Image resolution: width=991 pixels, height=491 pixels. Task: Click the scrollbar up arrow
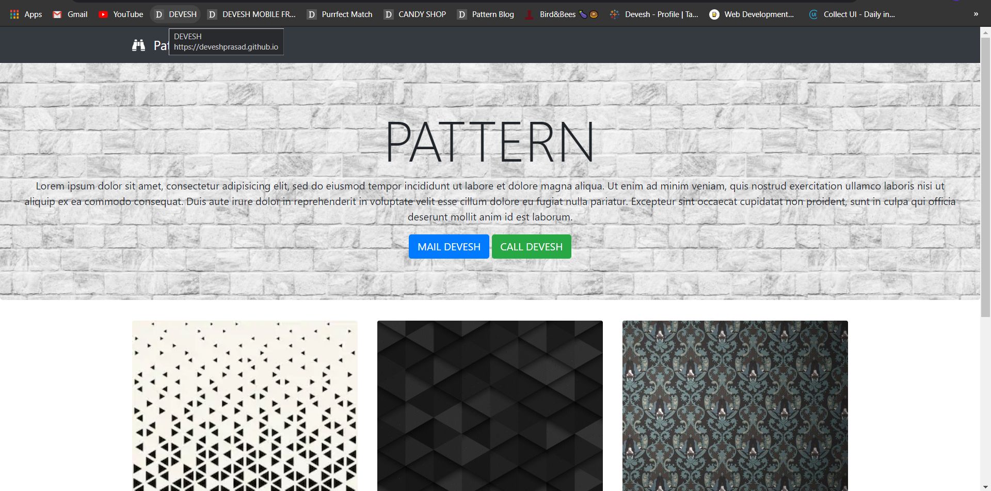click(x=985, y=32)
